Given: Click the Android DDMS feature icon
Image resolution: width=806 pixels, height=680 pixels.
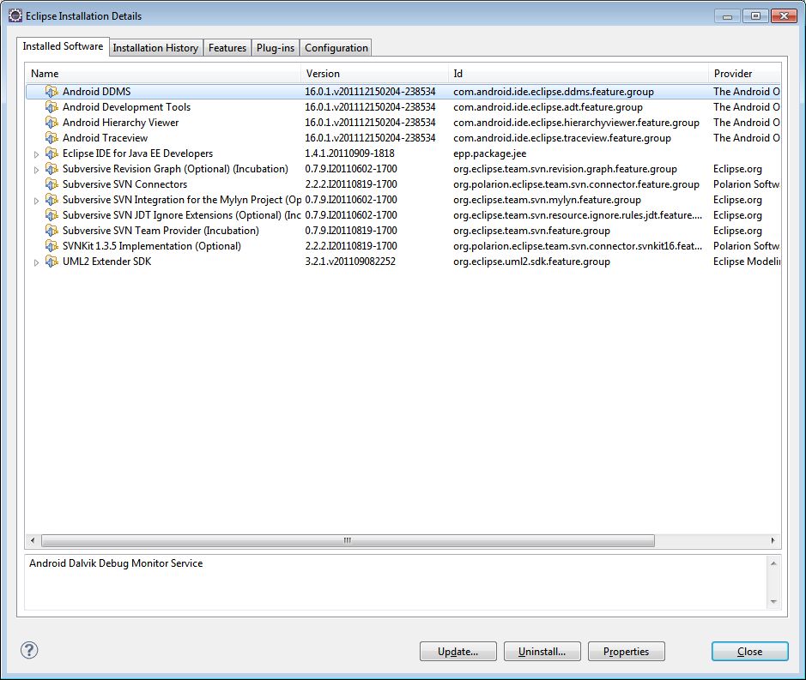Looking at the screenshot, I should (52, 92).
